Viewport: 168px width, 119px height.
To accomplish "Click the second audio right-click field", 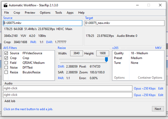I will coord(68,95).
